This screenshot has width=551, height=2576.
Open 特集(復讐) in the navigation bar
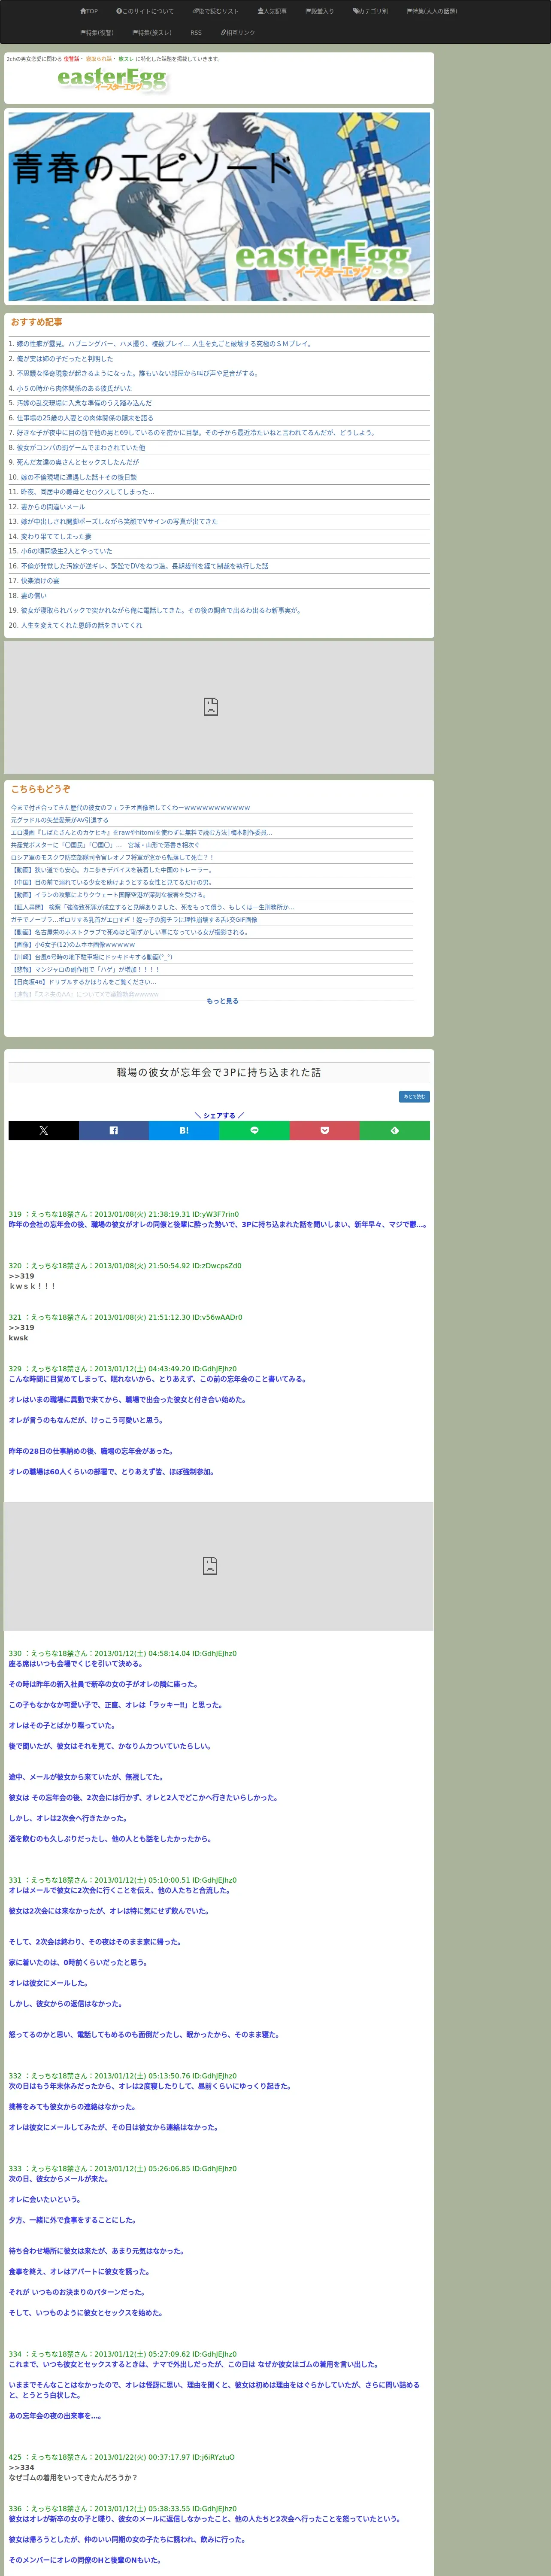(x=97, y=33)
